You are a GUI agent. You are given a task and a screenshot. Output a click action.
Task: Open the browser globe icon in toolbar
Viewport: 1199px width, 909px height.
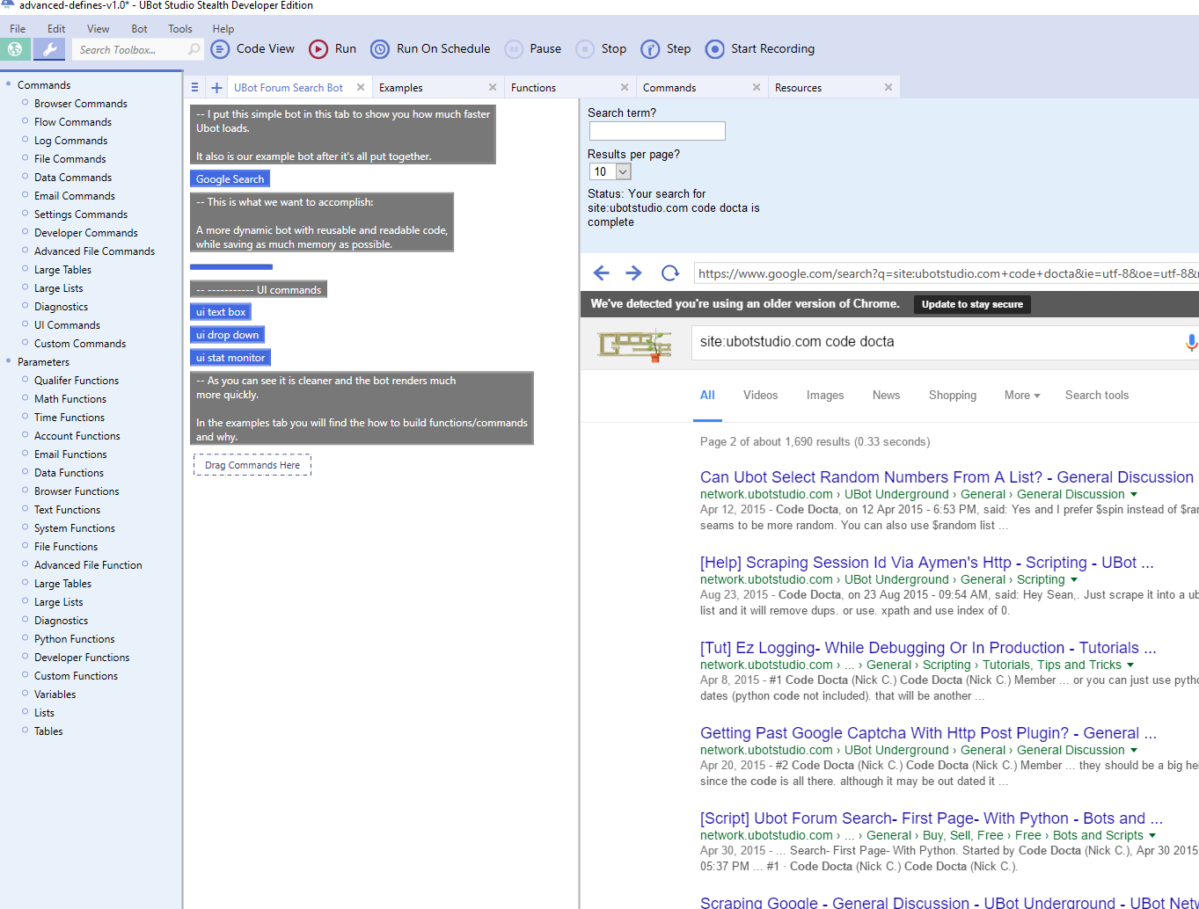point(15,49)
